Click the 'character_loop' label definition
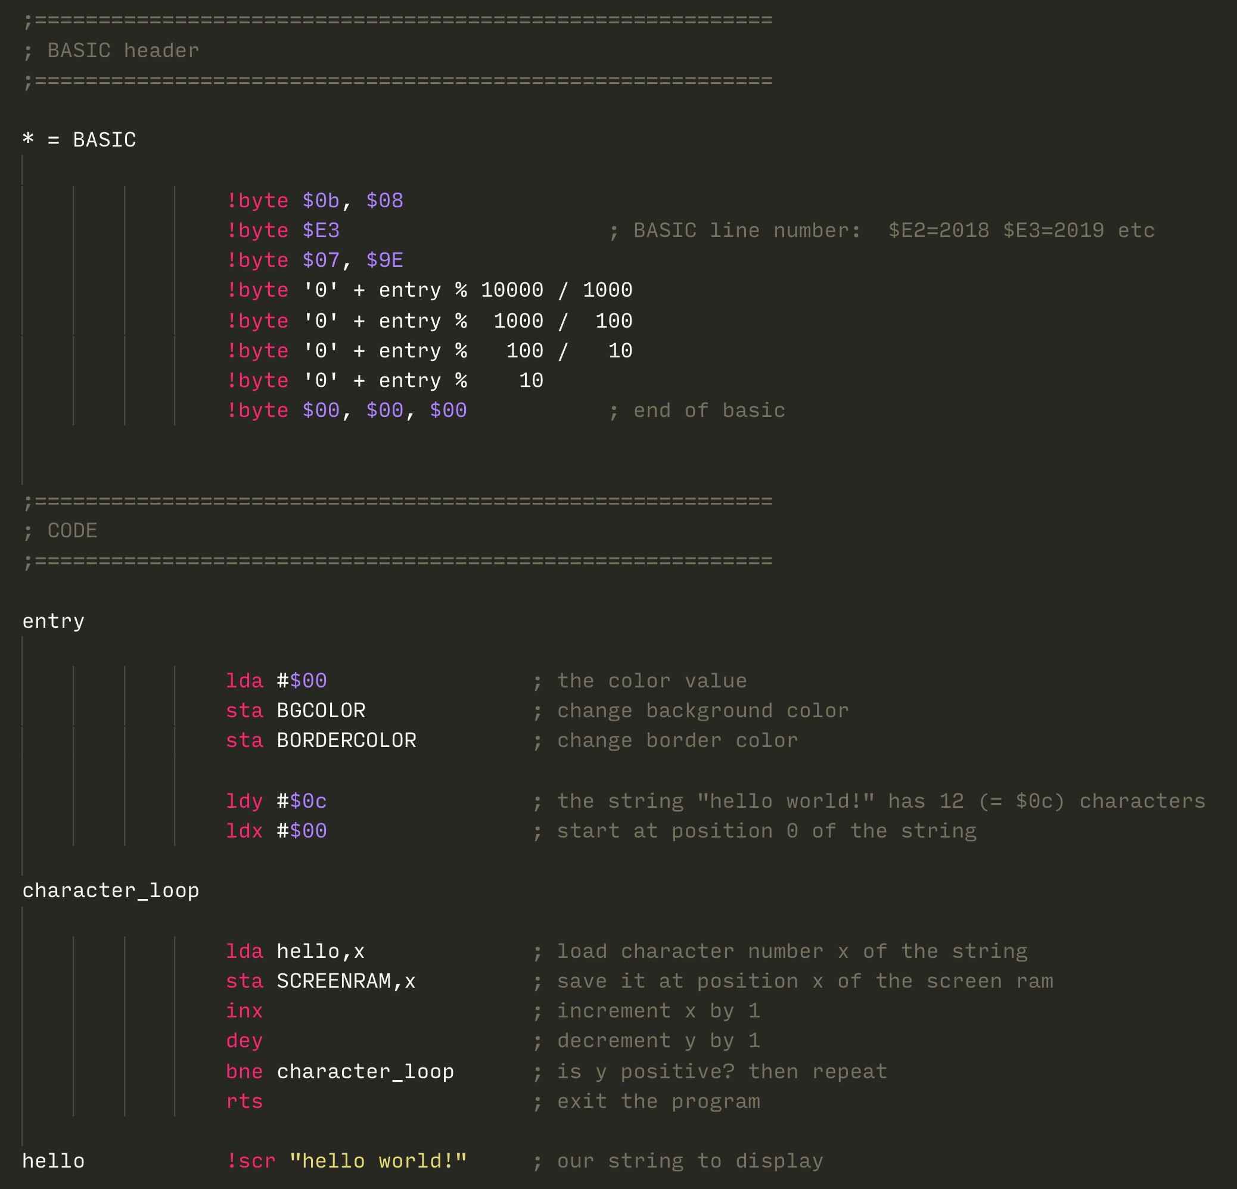 pos(111,891)
